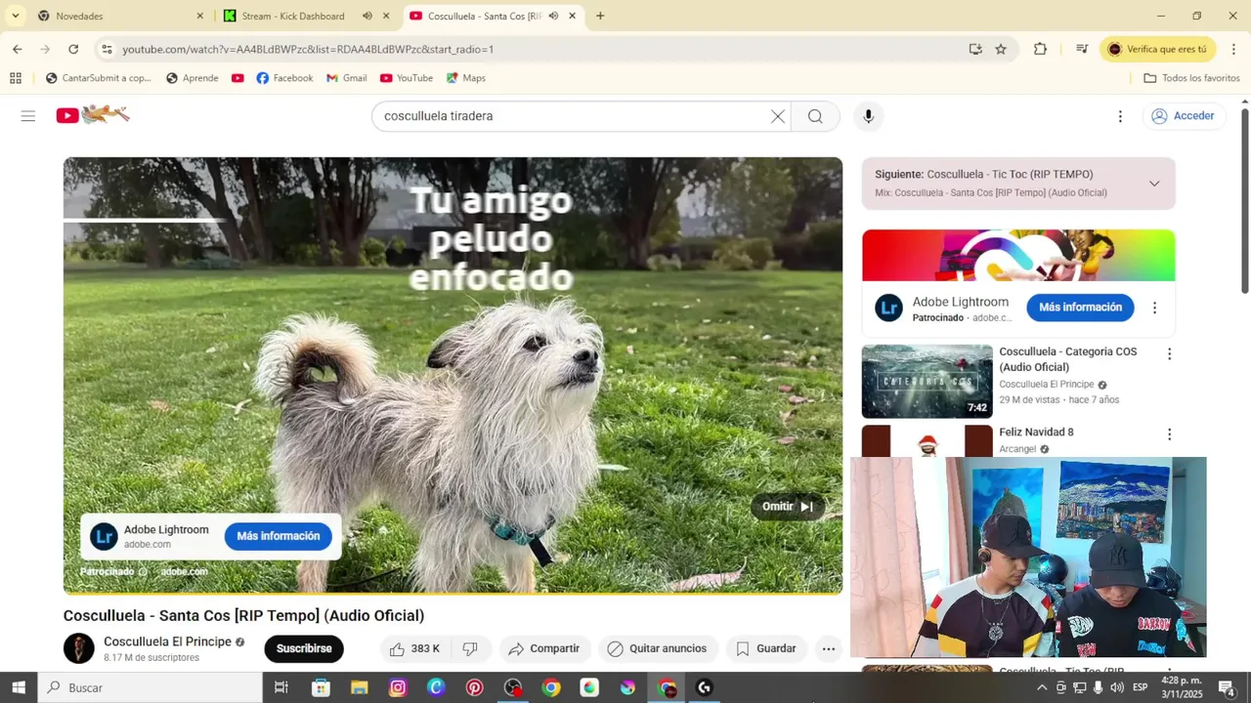This screenshot has height=703, width=1251.
Task: Open Cosculluela El Principe channel name
Action: (x=167, y=641)
